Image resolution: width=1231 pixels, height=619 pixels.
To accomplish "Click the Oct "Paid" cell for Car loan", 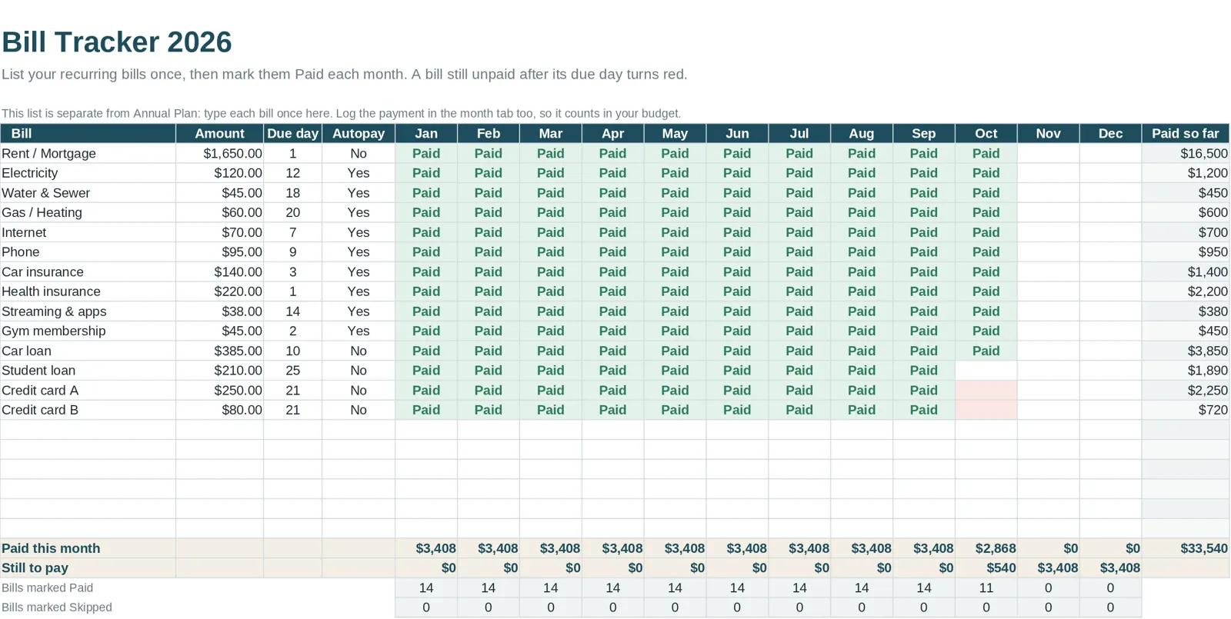I will click(986, 351).
